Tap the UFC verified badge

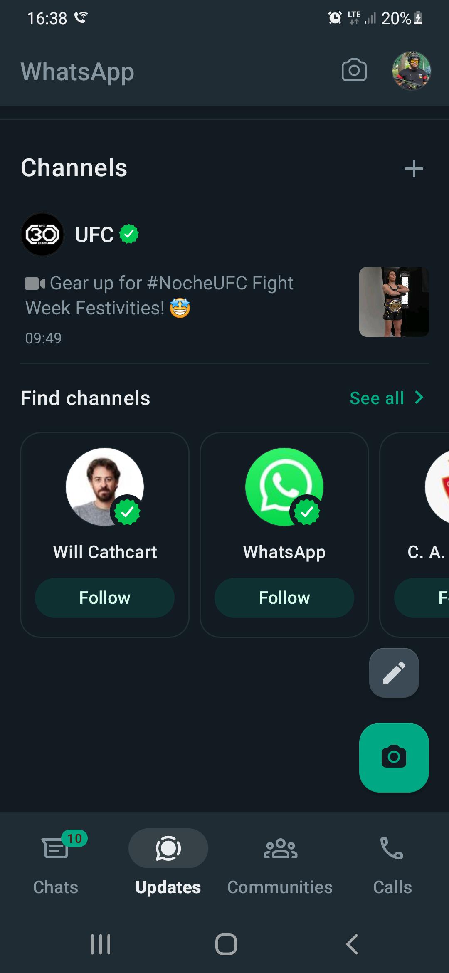[129, 234]
